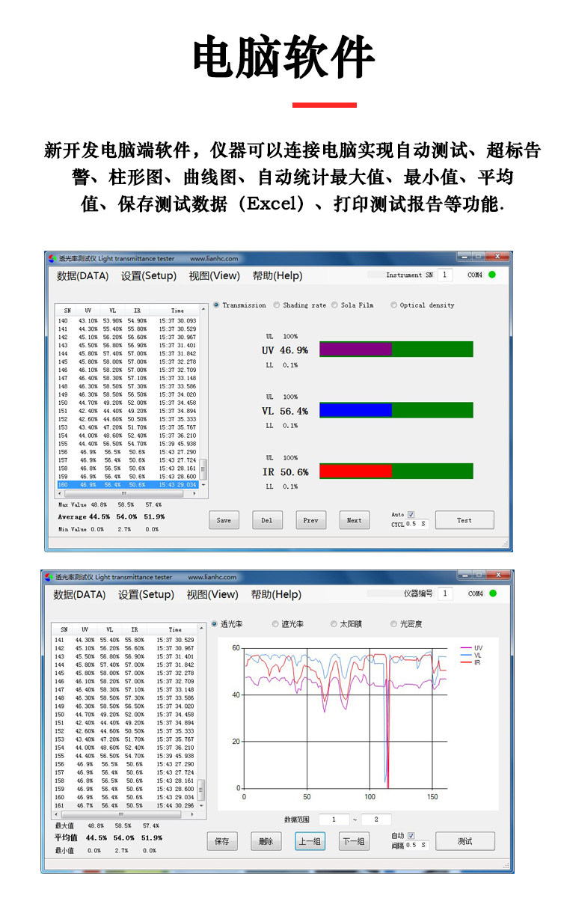Close the lower Light transmittance tester window
The width and height of the screenshot is (561, 922).
pyautogui.click(x=499, y=575)
